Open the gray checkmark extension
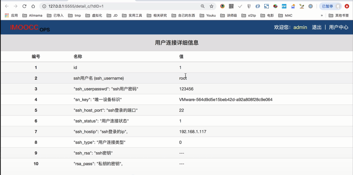Image resolution: width=353 pixels, height=175 pixels. pyautogui.click(x=240, y=6)
